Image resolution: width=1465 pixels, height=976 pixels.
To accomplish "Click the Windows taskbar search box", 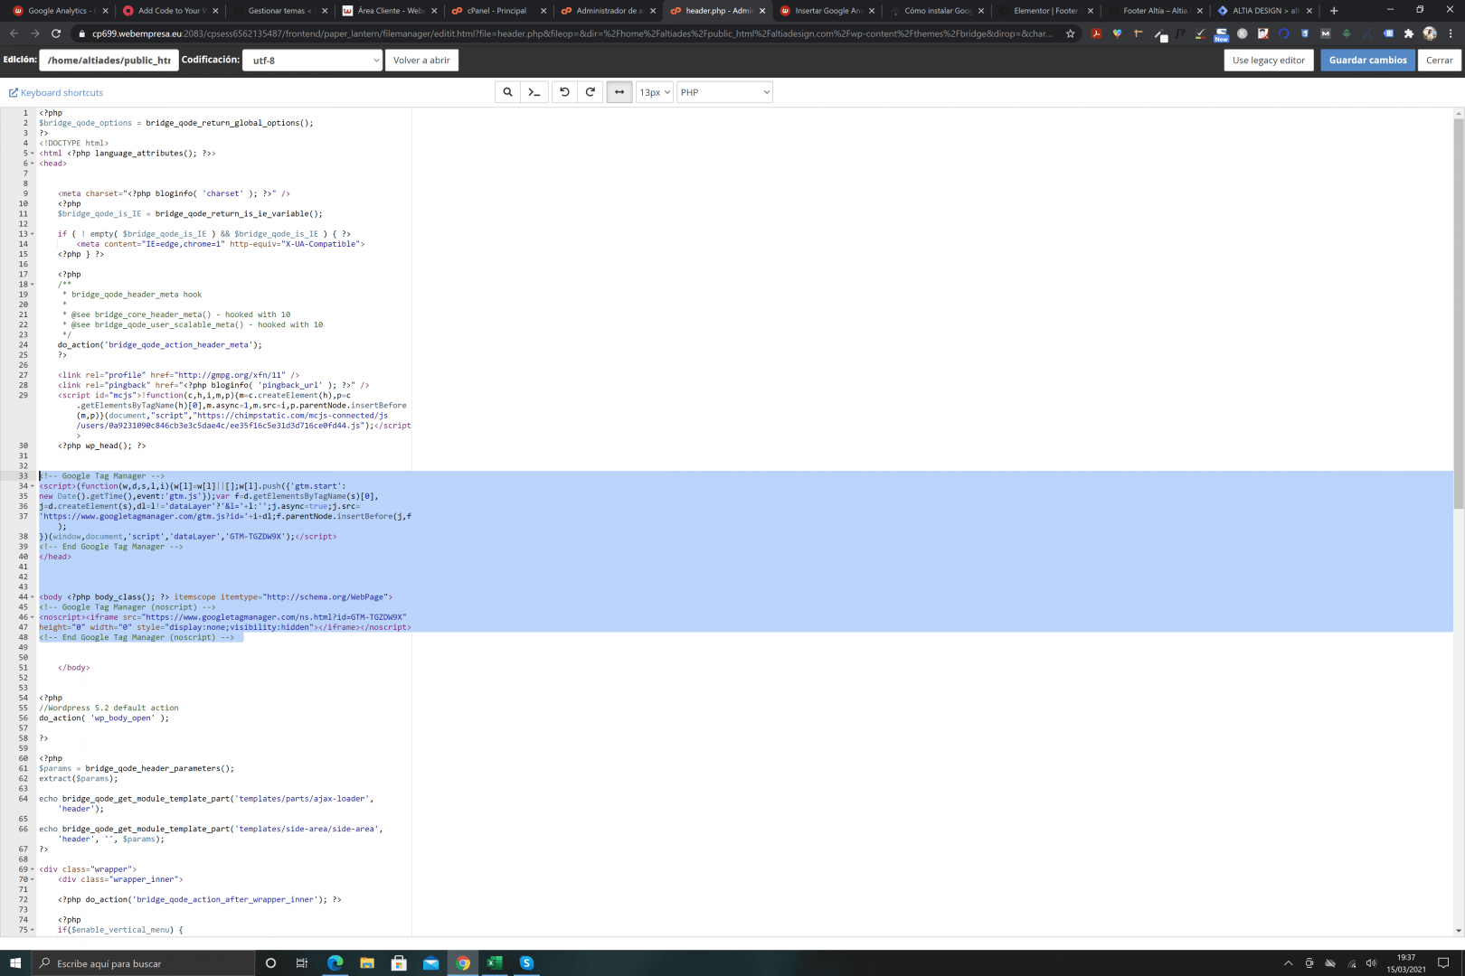I will coord(143,963).
